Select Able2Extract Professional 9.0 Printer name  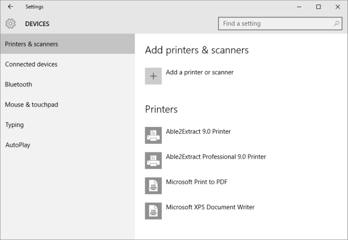(216, 157)
